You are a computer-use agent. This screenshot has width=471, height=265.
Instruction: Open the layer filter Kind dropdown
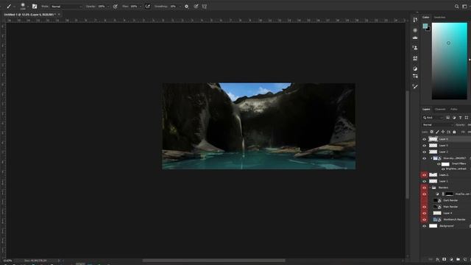coord(433,118)
